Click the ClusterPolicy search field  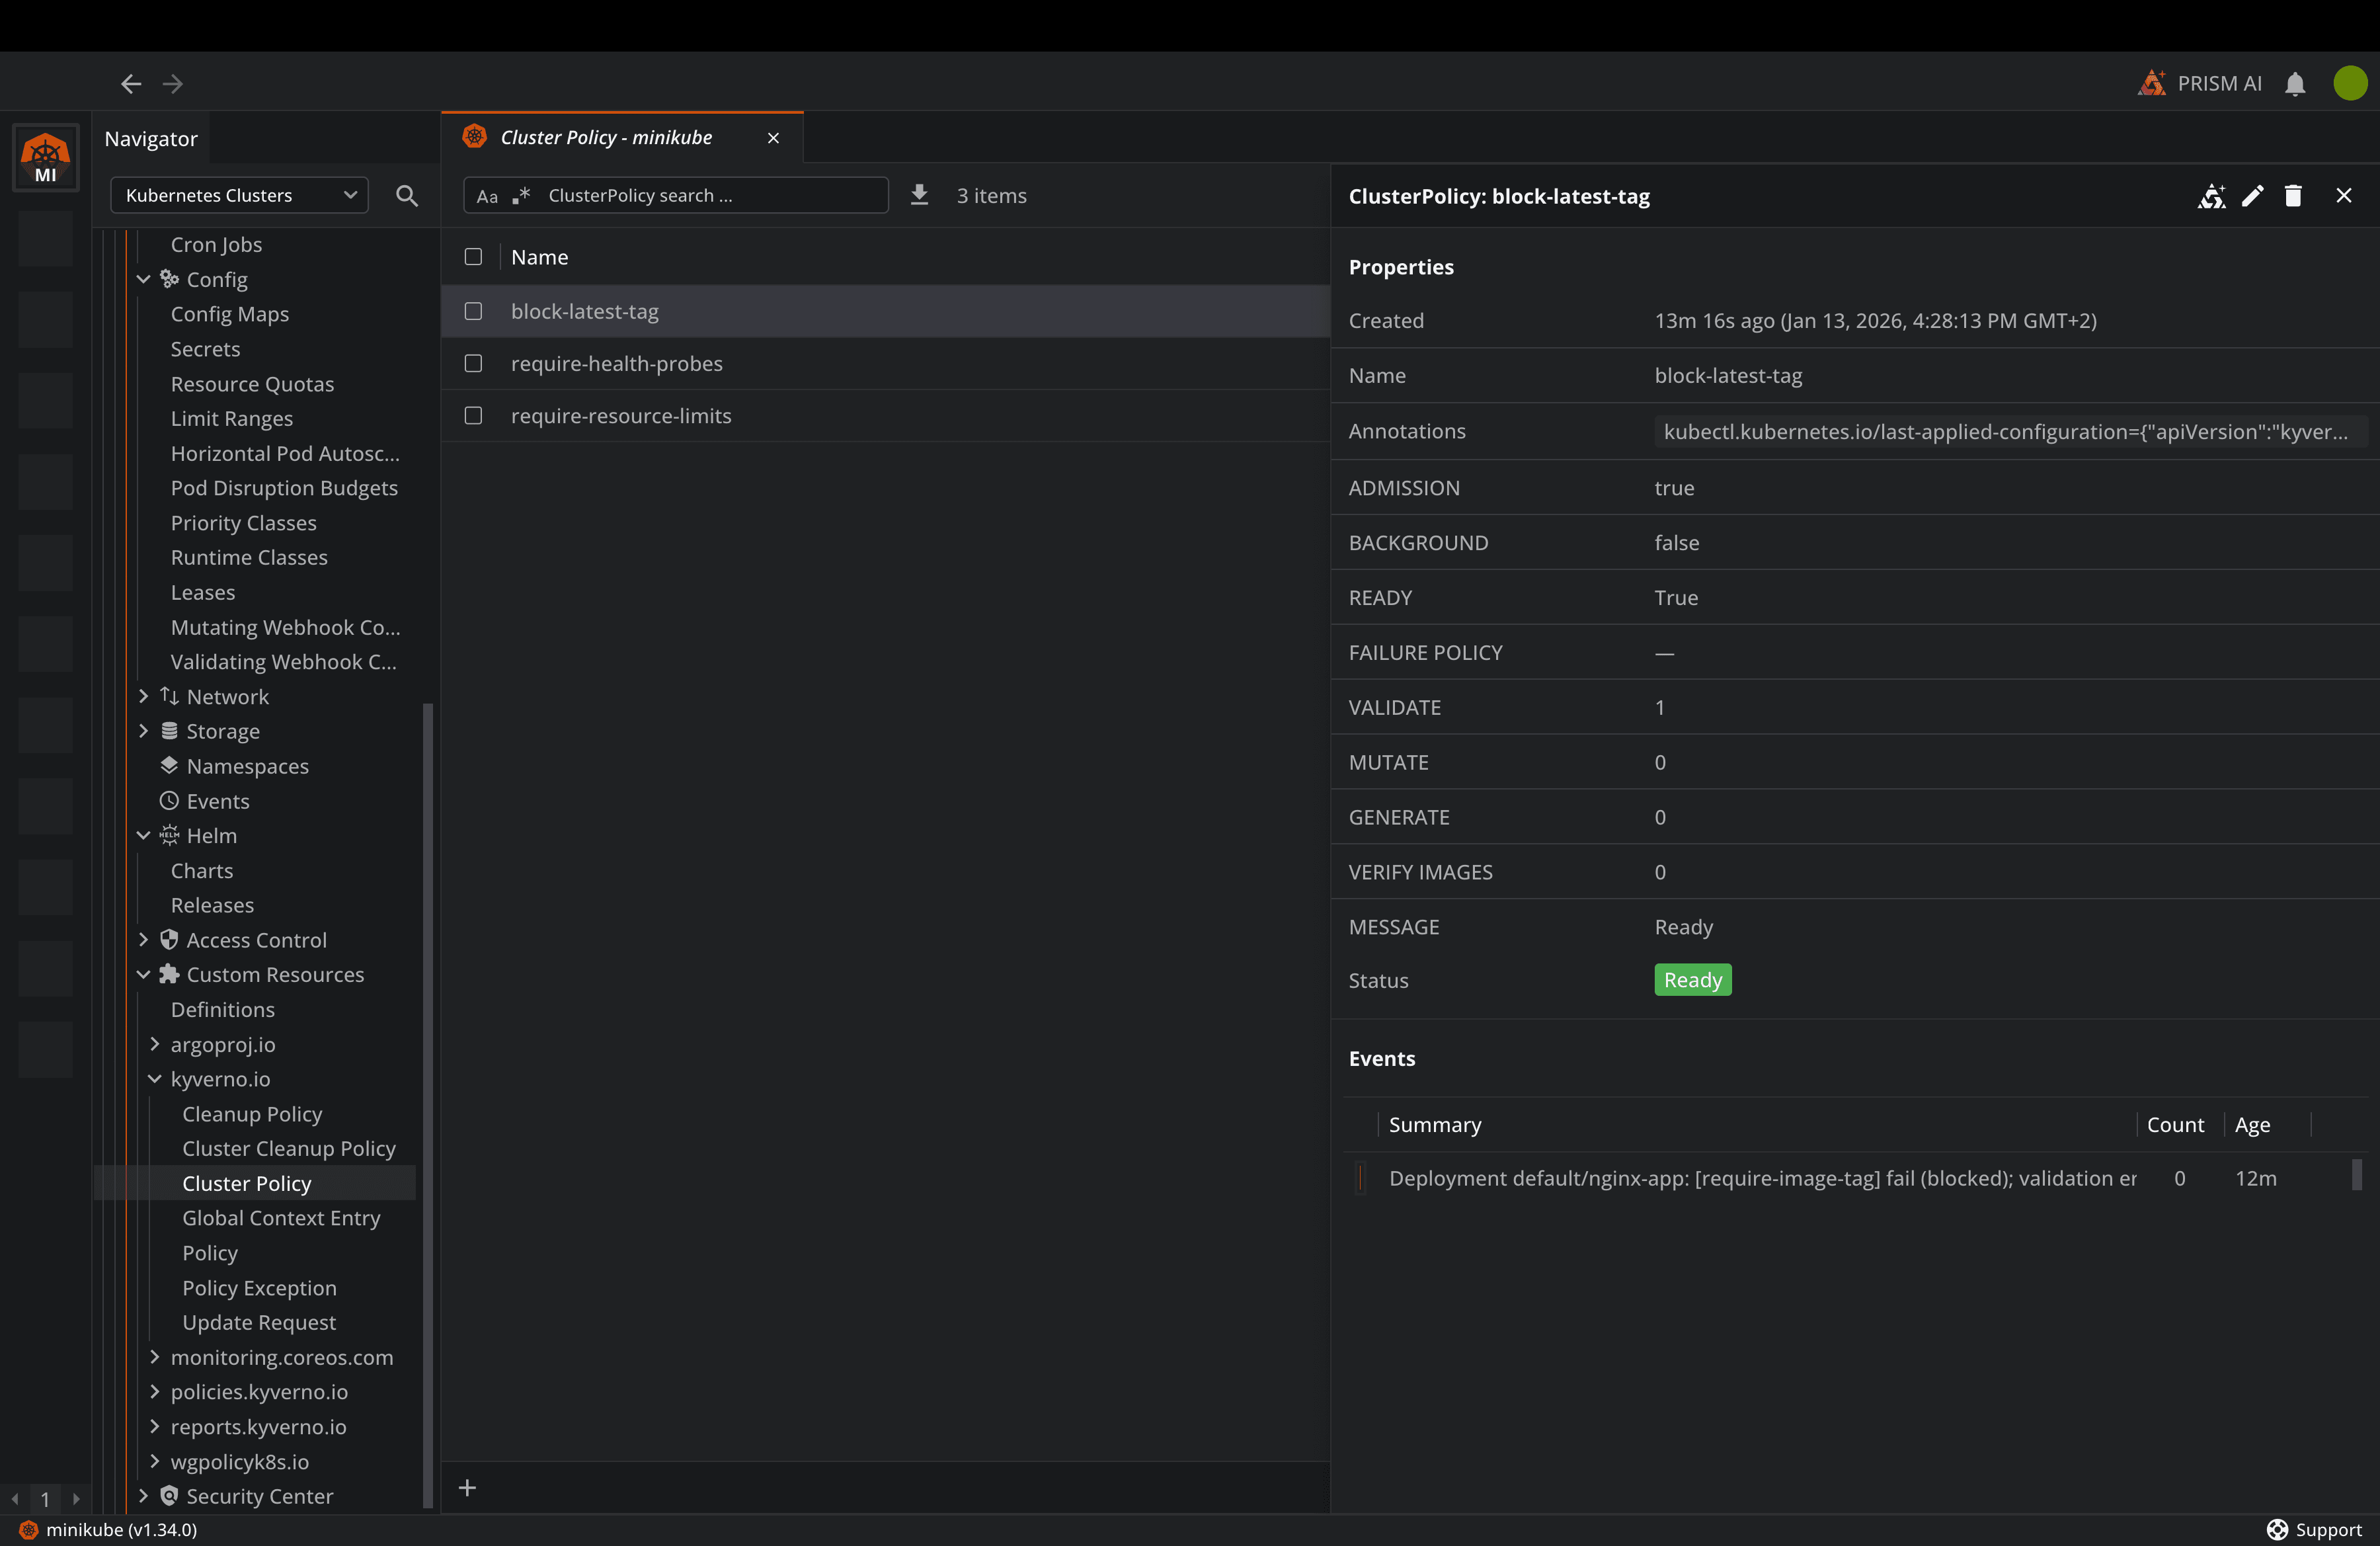click(x=700, y=195)
